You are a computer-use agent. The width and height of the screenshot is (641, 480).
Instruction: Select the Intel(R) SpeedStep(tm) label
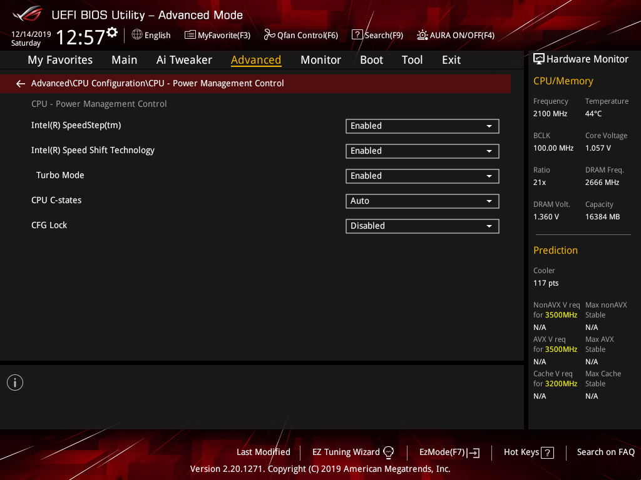[76, 125]
